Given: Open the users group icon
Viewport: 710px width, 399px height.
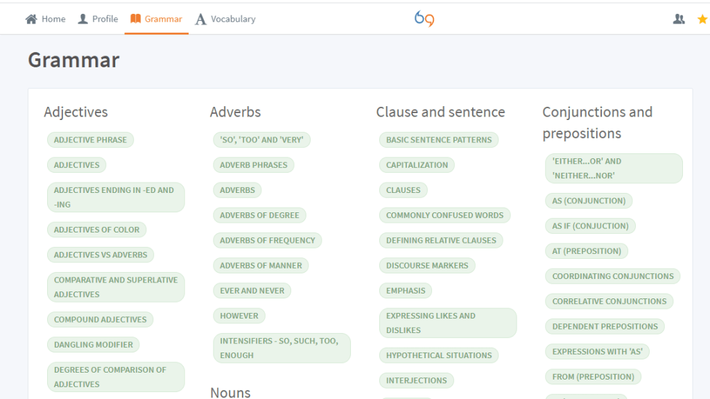Looking at the screenshot, I should point(679,19).
